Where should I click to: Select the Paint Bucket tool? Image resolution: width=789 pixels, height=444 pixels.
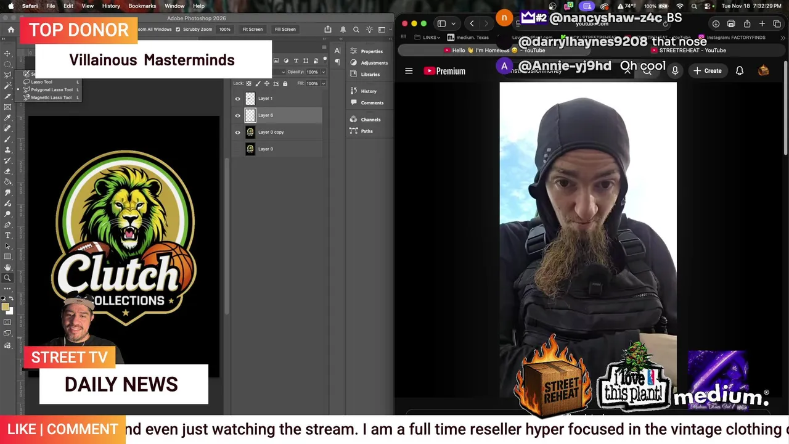(x=7, y=181)
